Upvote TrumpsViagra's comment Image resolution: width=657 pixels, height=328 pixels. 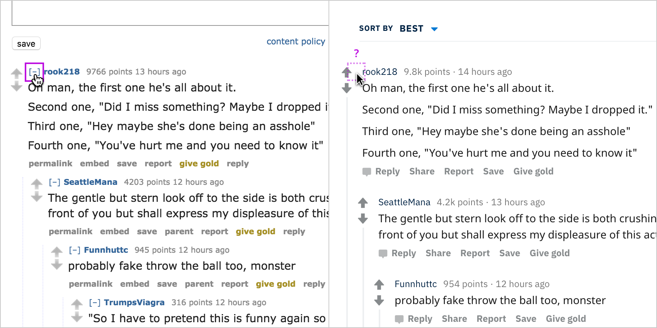click(77, 304)
